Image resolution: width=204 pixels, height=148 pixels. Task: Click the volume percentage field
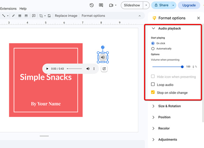tap(188, 67)
